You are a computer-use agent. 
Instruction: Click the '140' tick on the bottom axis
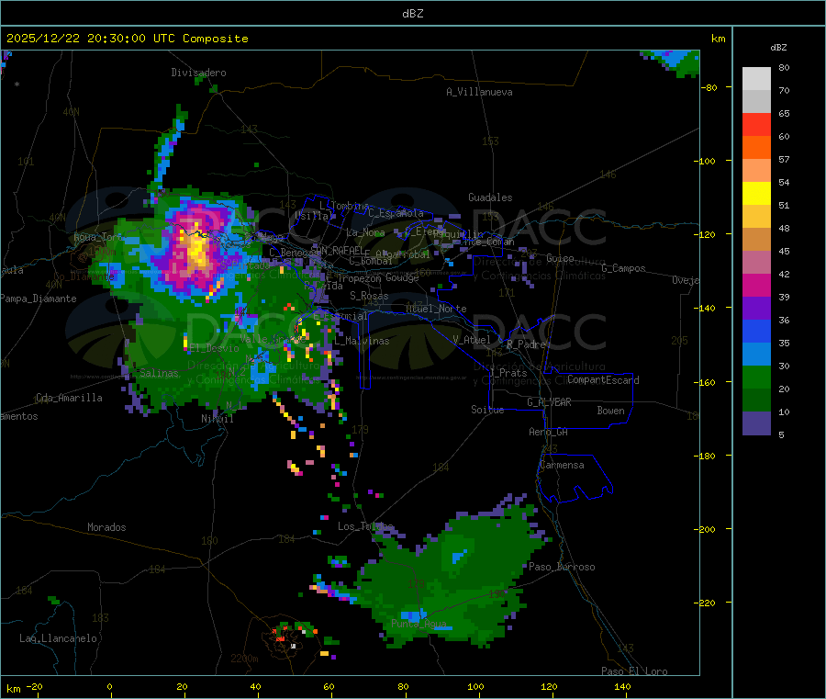[622, 686]
